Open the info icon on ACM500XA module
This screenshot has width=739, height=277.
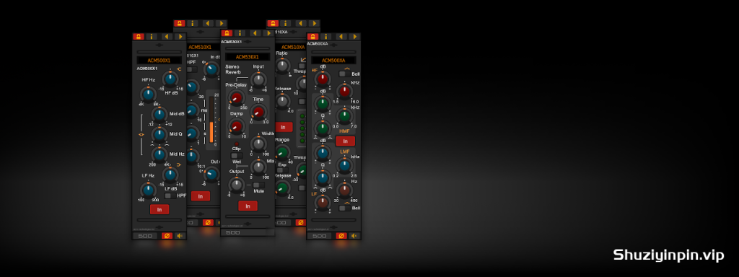click(325, 36)
